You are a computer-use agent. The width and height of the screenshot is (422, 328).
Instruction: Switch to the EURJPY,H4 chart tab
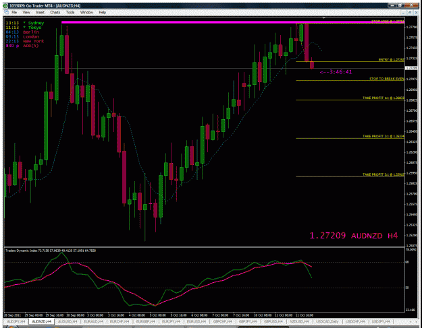pyautogui.click(x=172, y=321)
